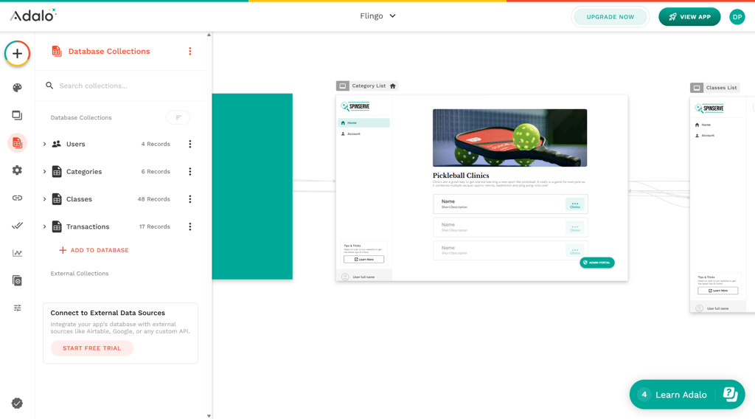
Task: Click the '4 Records' count
Action: tap(156, 144)
